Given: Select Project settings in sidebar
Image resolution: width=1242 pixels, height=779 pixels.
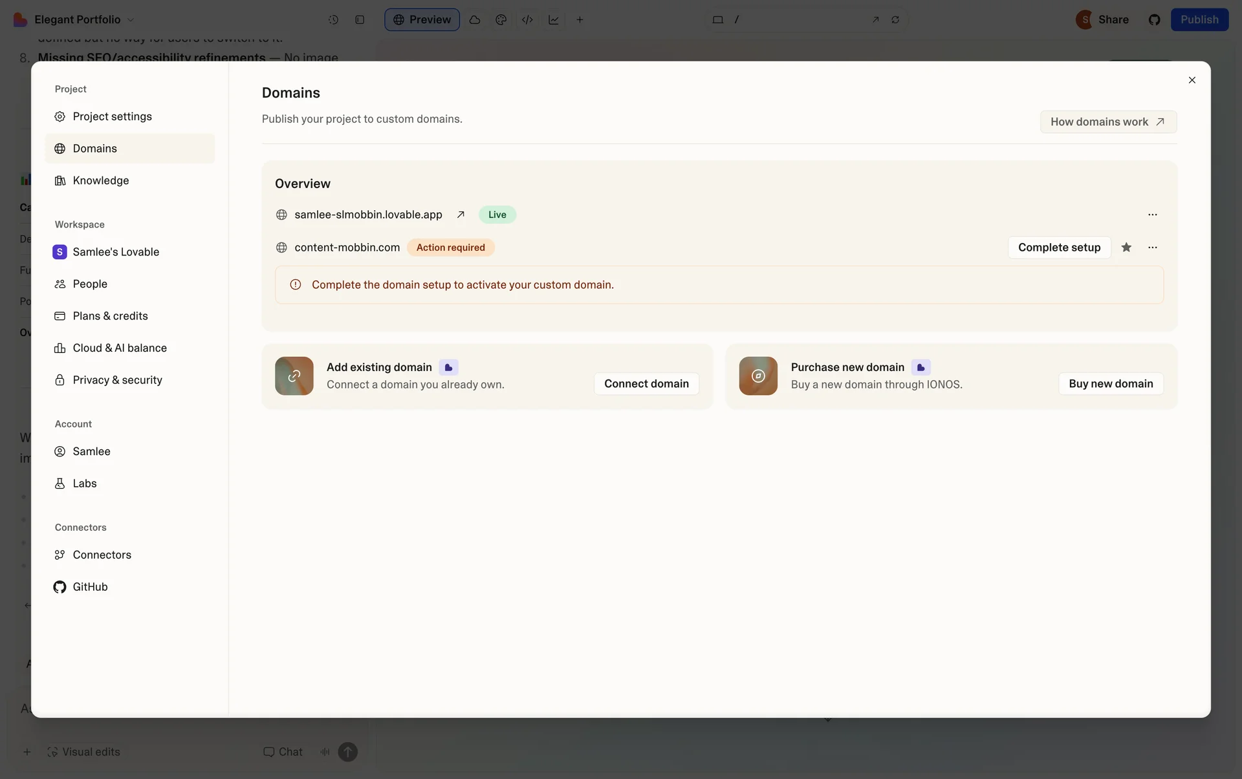Looking at the screenshot, I should point(112,116).
